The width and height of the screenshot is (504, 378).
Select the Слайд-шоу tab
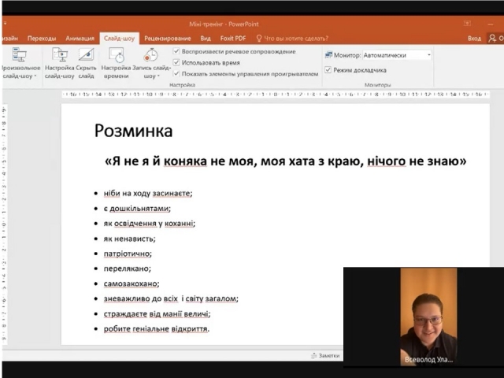click(119, 39)
